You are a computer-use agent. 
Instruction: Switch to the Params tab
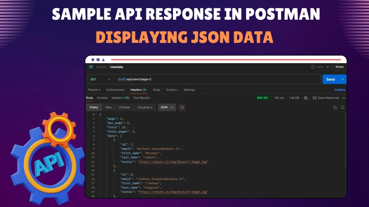coord(94,90)
